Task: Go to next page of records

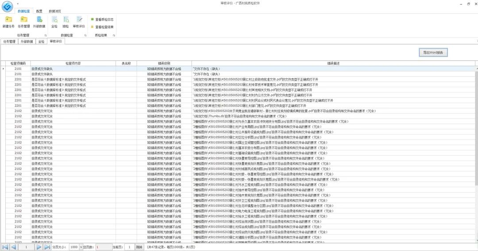Action: [x=39, y=247]
